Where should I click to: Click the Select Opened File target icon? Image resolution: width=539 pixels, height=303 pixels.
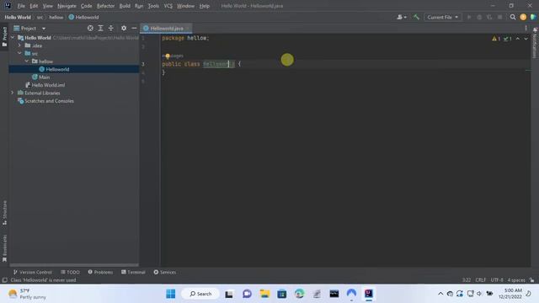click(90, 28)
